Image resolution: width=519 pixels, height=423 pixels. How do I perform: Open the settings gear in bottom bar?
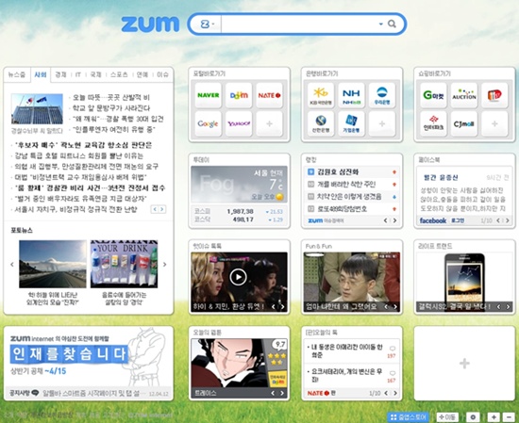[x=473, y=417]
